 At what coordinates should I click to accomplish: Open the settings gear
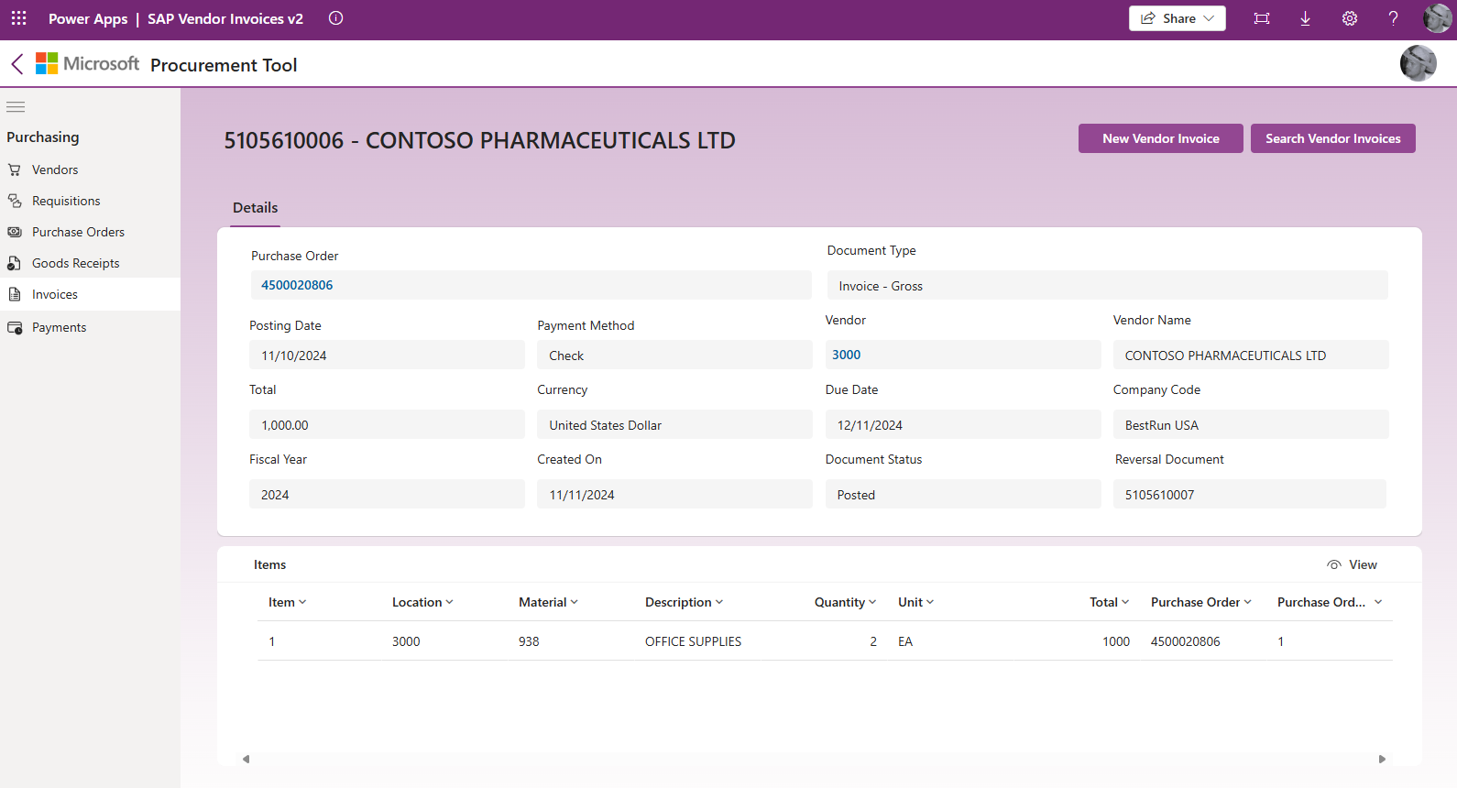(x=1350, y=18)
